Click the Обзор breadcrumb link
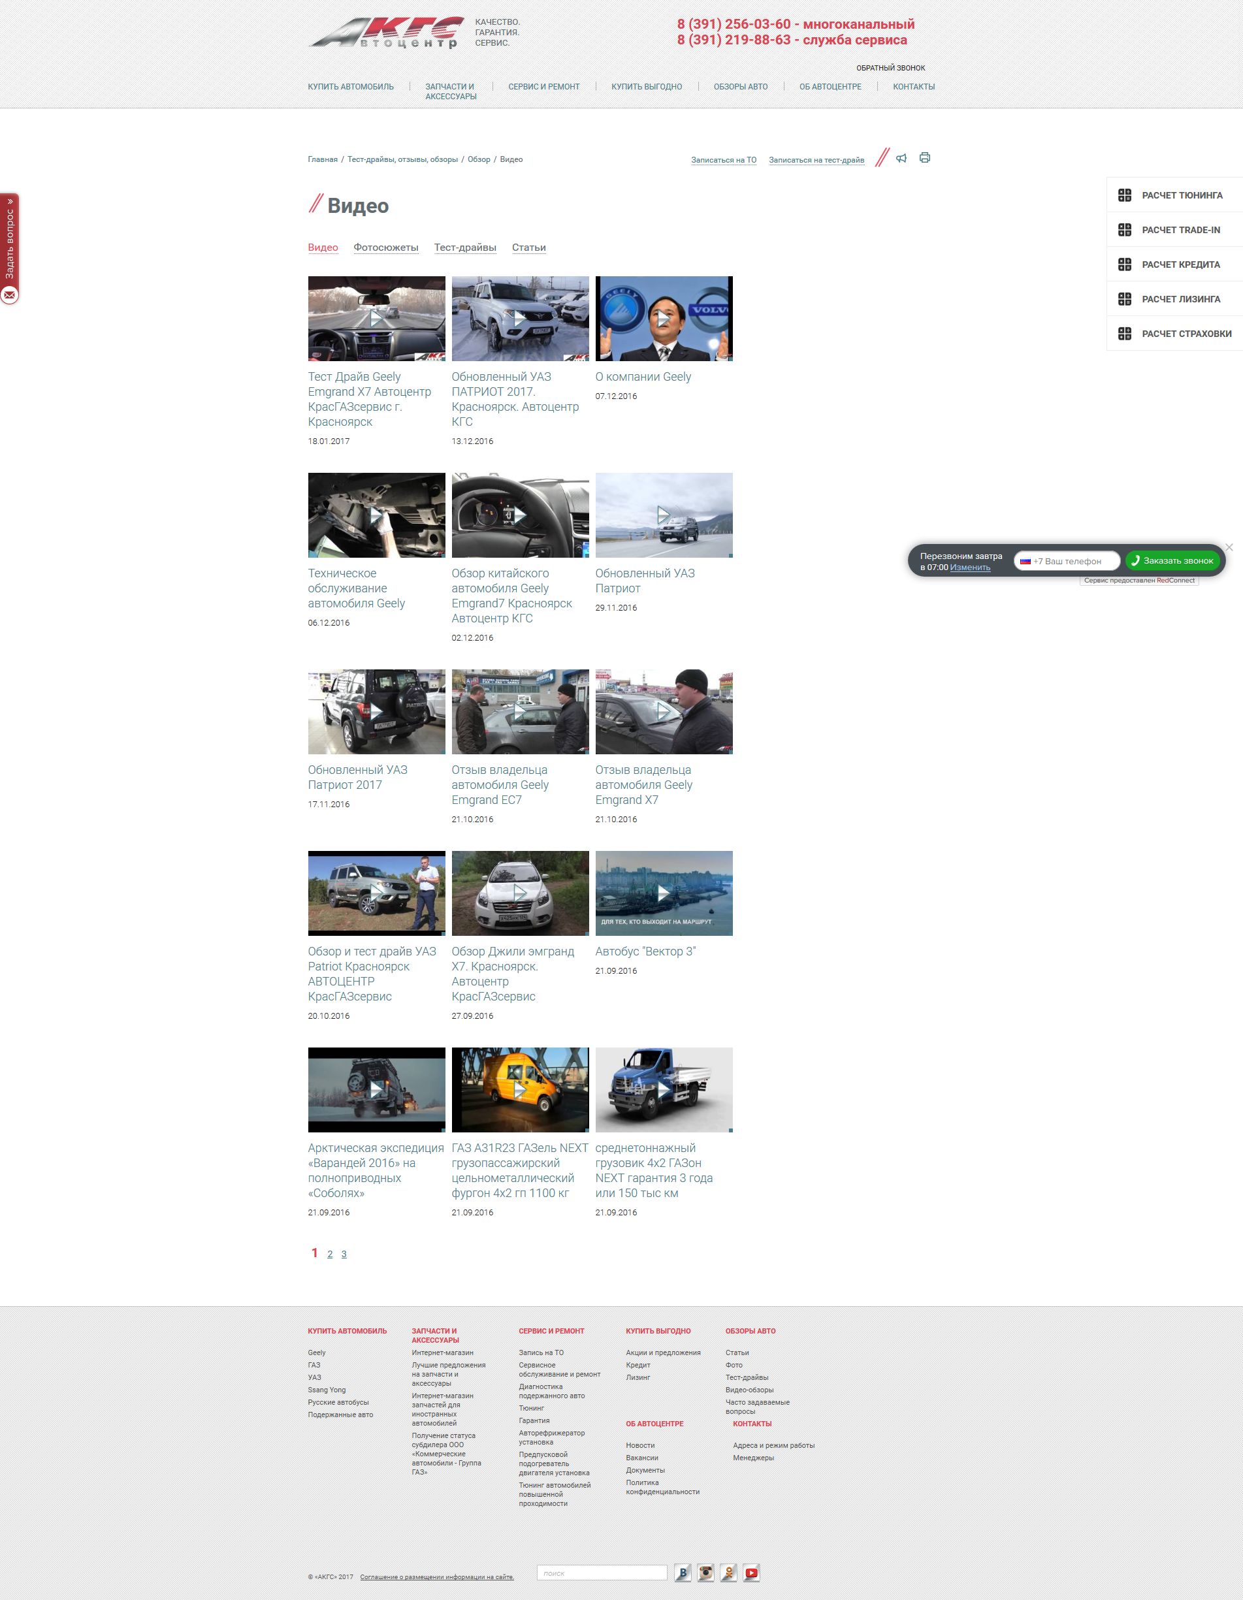 point(479,159)
